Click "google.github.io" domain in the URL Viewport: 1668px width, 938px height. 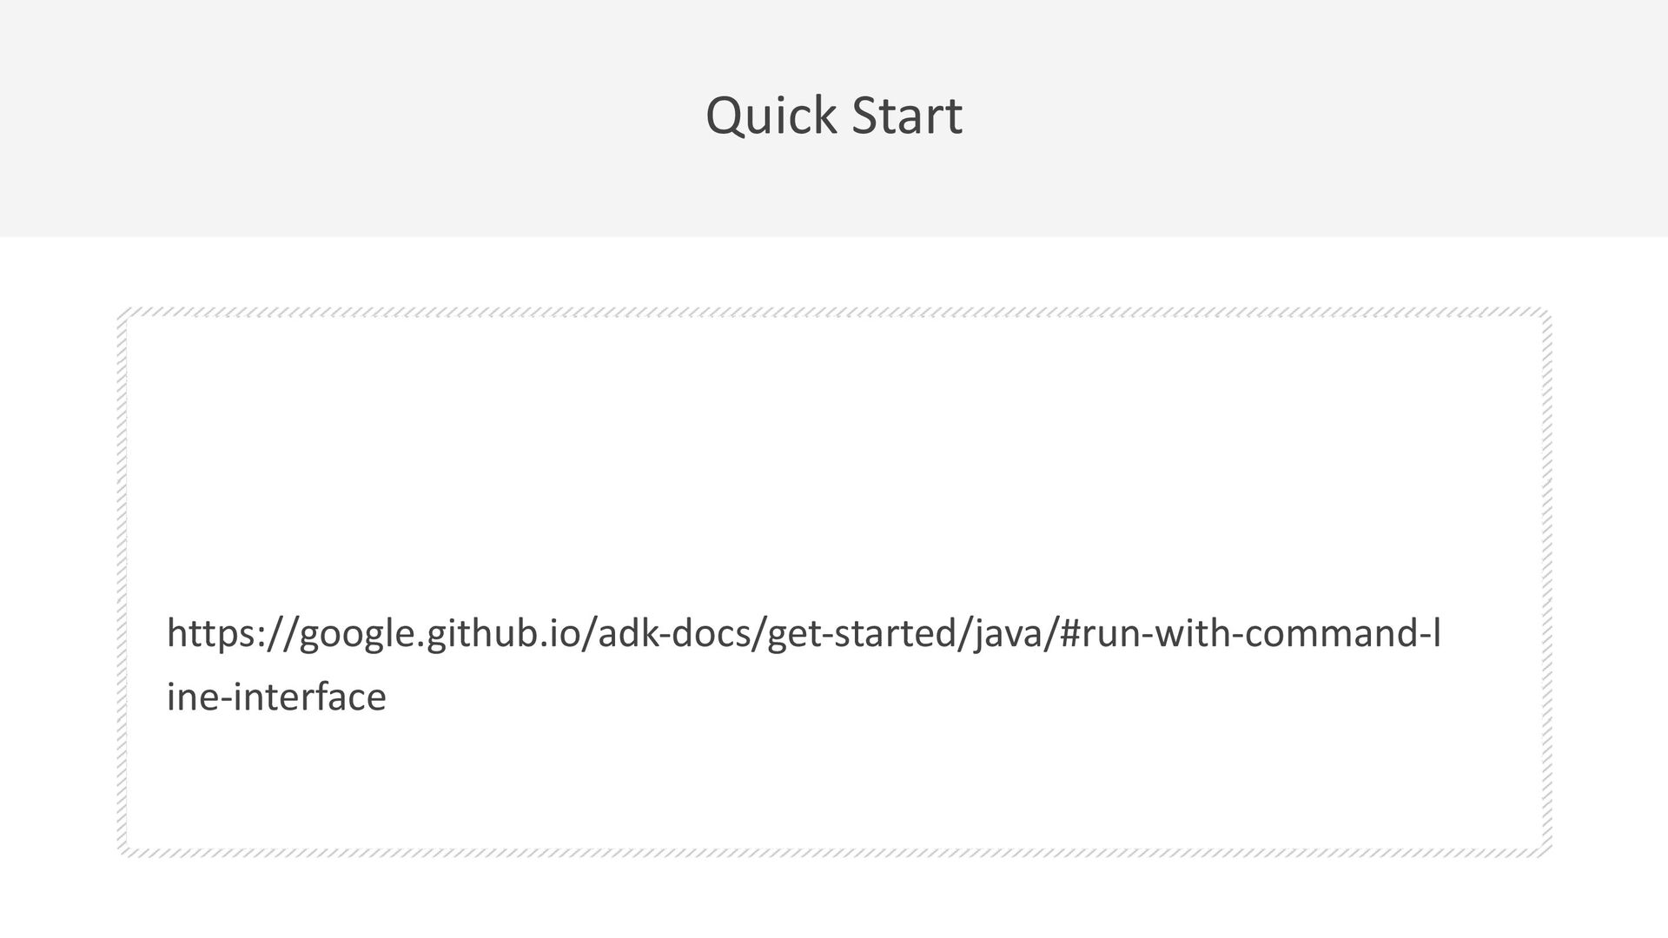pyautogui.click(x=439, y=634)
